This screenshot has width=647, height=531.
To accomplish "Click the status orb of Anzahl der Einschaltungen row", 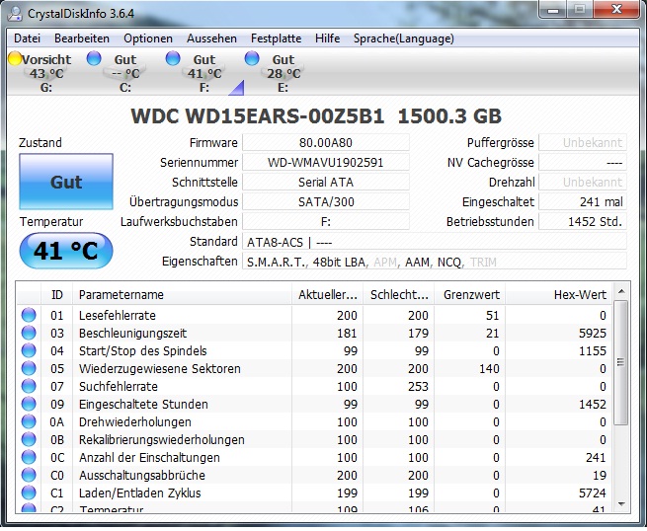I will (29, 457).
